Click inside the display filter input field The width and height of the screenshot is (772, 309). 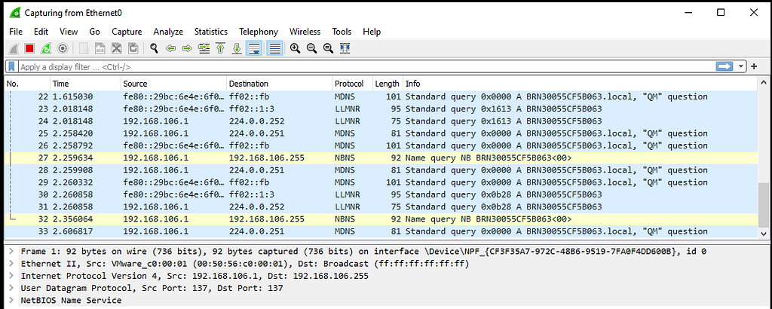coord(367,66)
